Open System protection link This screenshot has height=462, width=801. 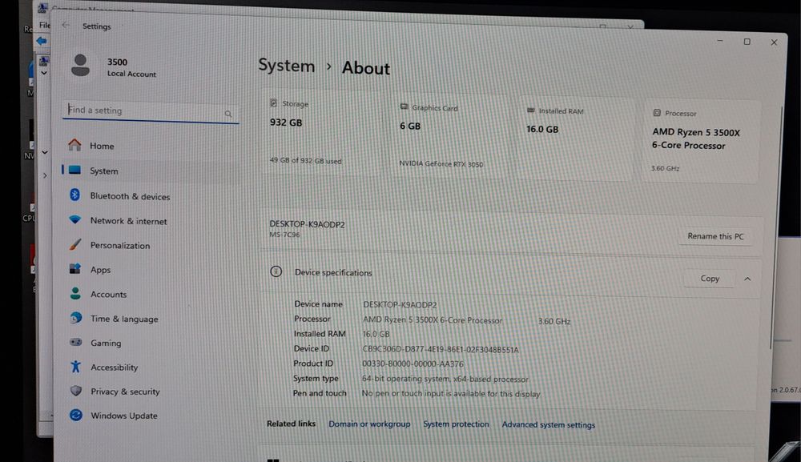tap(456, 424)
